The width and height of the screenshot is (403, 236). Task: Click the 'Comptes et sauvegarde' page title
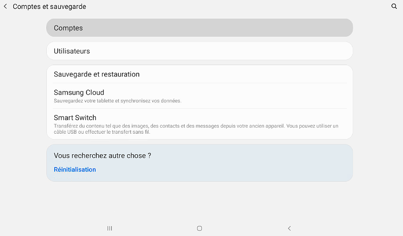pos(49,7)
